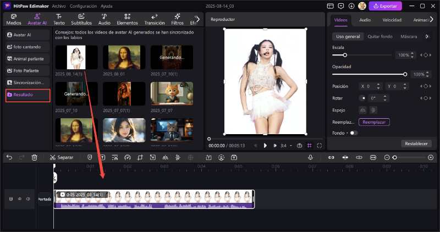Open the Filtros library
Viewport: 440px width, 232px height.
point(177,20)
